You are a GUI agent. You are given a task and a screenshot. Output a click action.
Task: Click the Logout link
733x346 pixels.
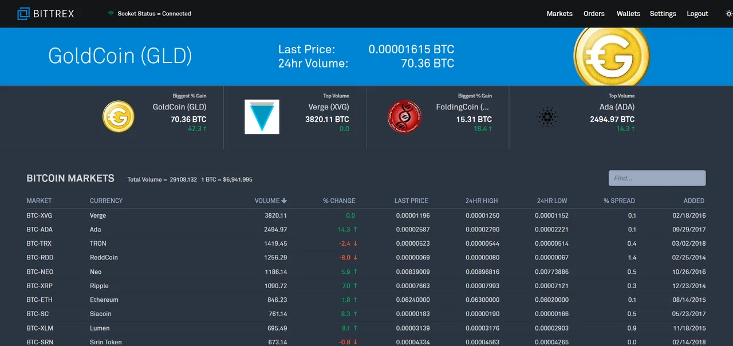(x=697, y=14)
